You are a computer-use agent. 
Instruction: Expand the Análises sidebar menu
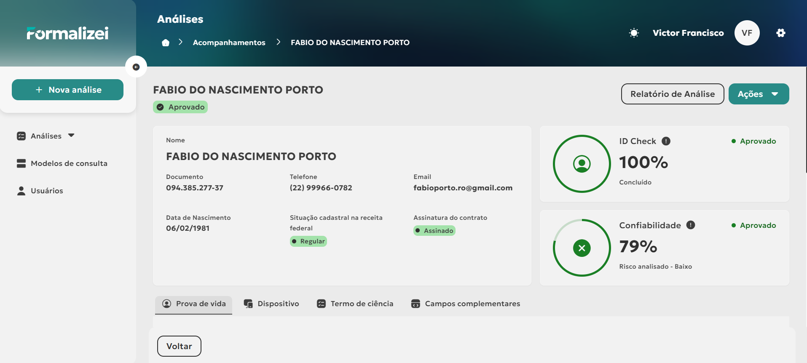tap(46, 136)
